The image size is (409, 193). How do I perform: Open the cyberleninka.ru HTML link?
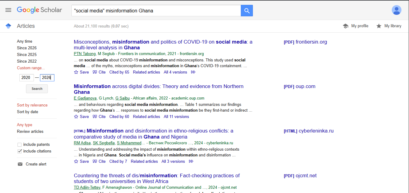[x=309, y=131]
